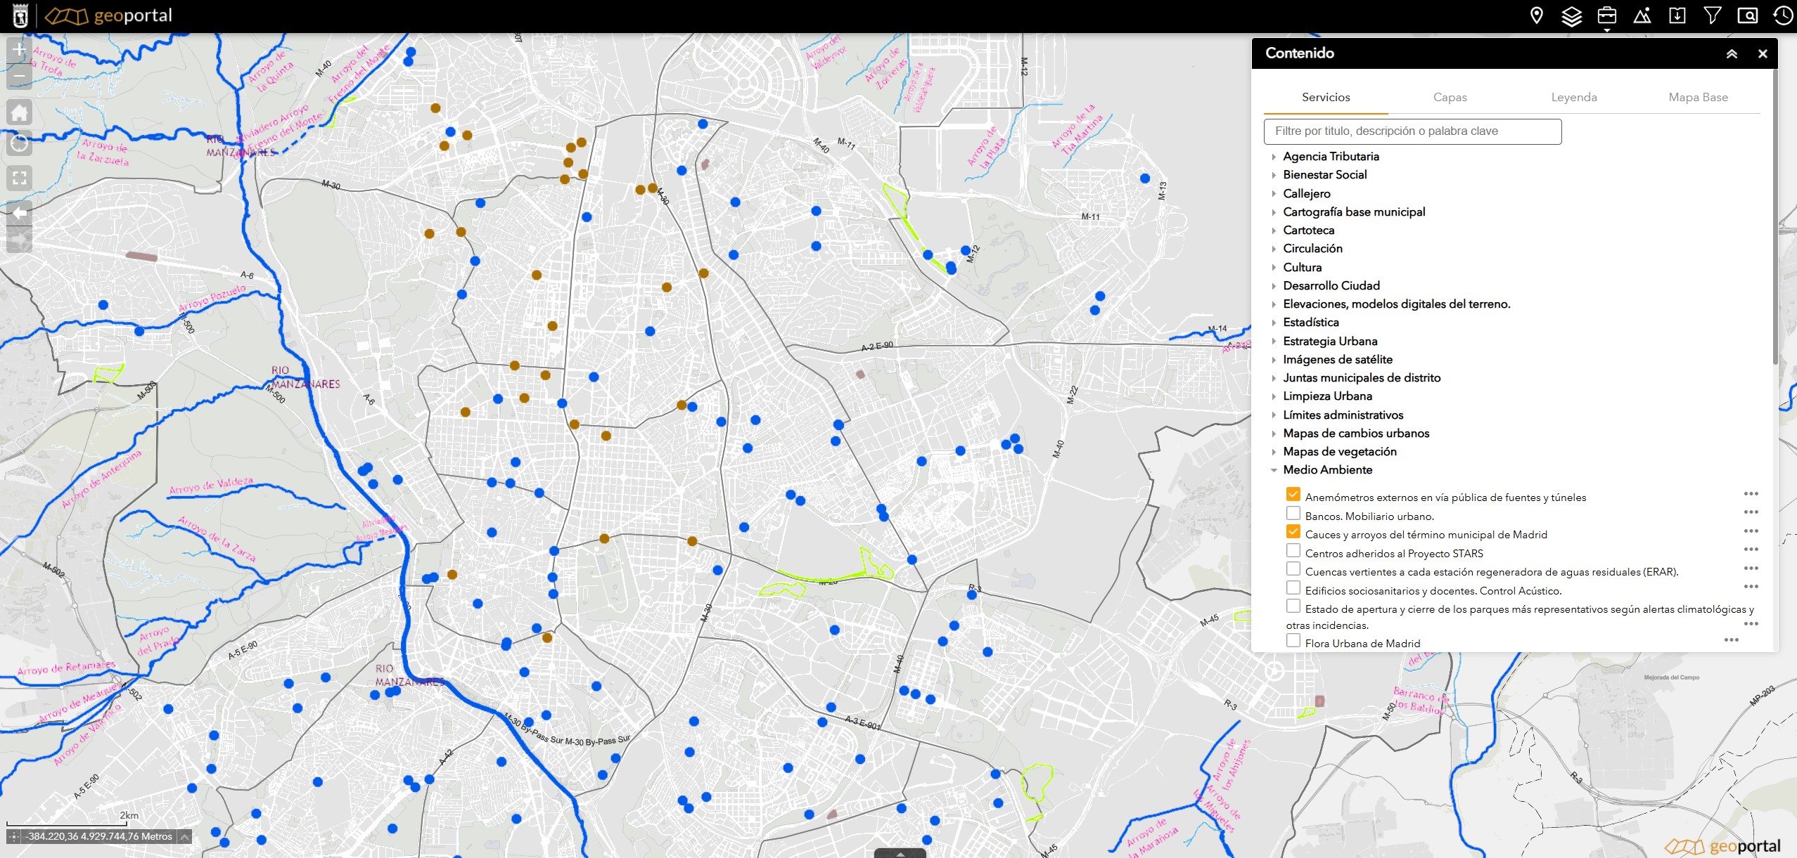Click the services filter text field

[x=1412, y=131]
